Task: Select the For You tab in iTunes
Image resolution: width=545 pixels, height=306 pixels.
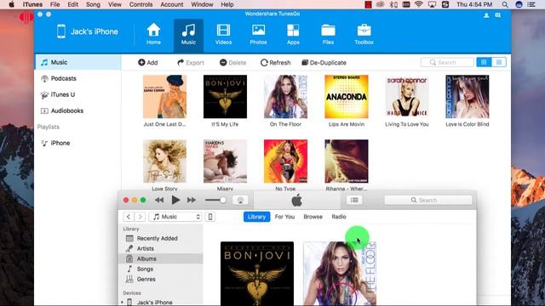Action: [284, 217]
